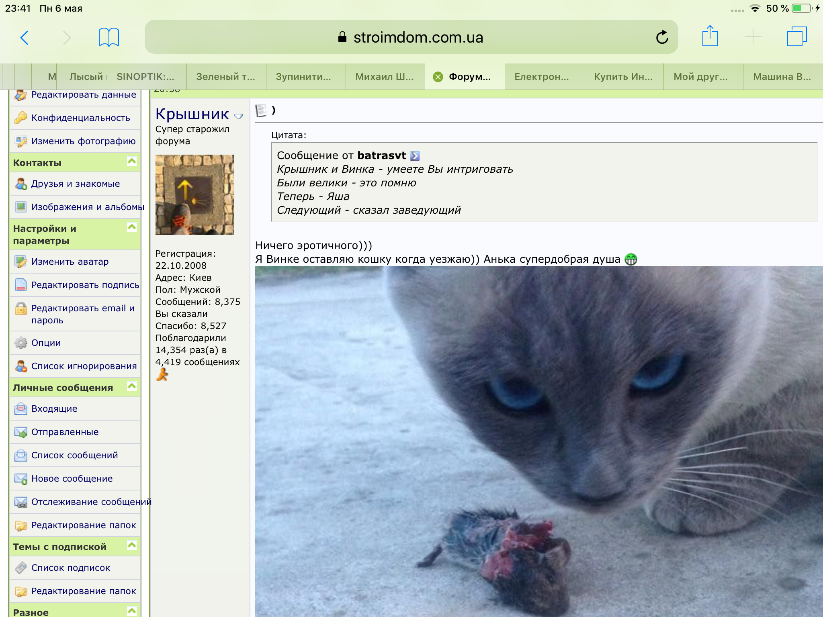
Task: Collapse the Контакты section
Action: [132, 161]
